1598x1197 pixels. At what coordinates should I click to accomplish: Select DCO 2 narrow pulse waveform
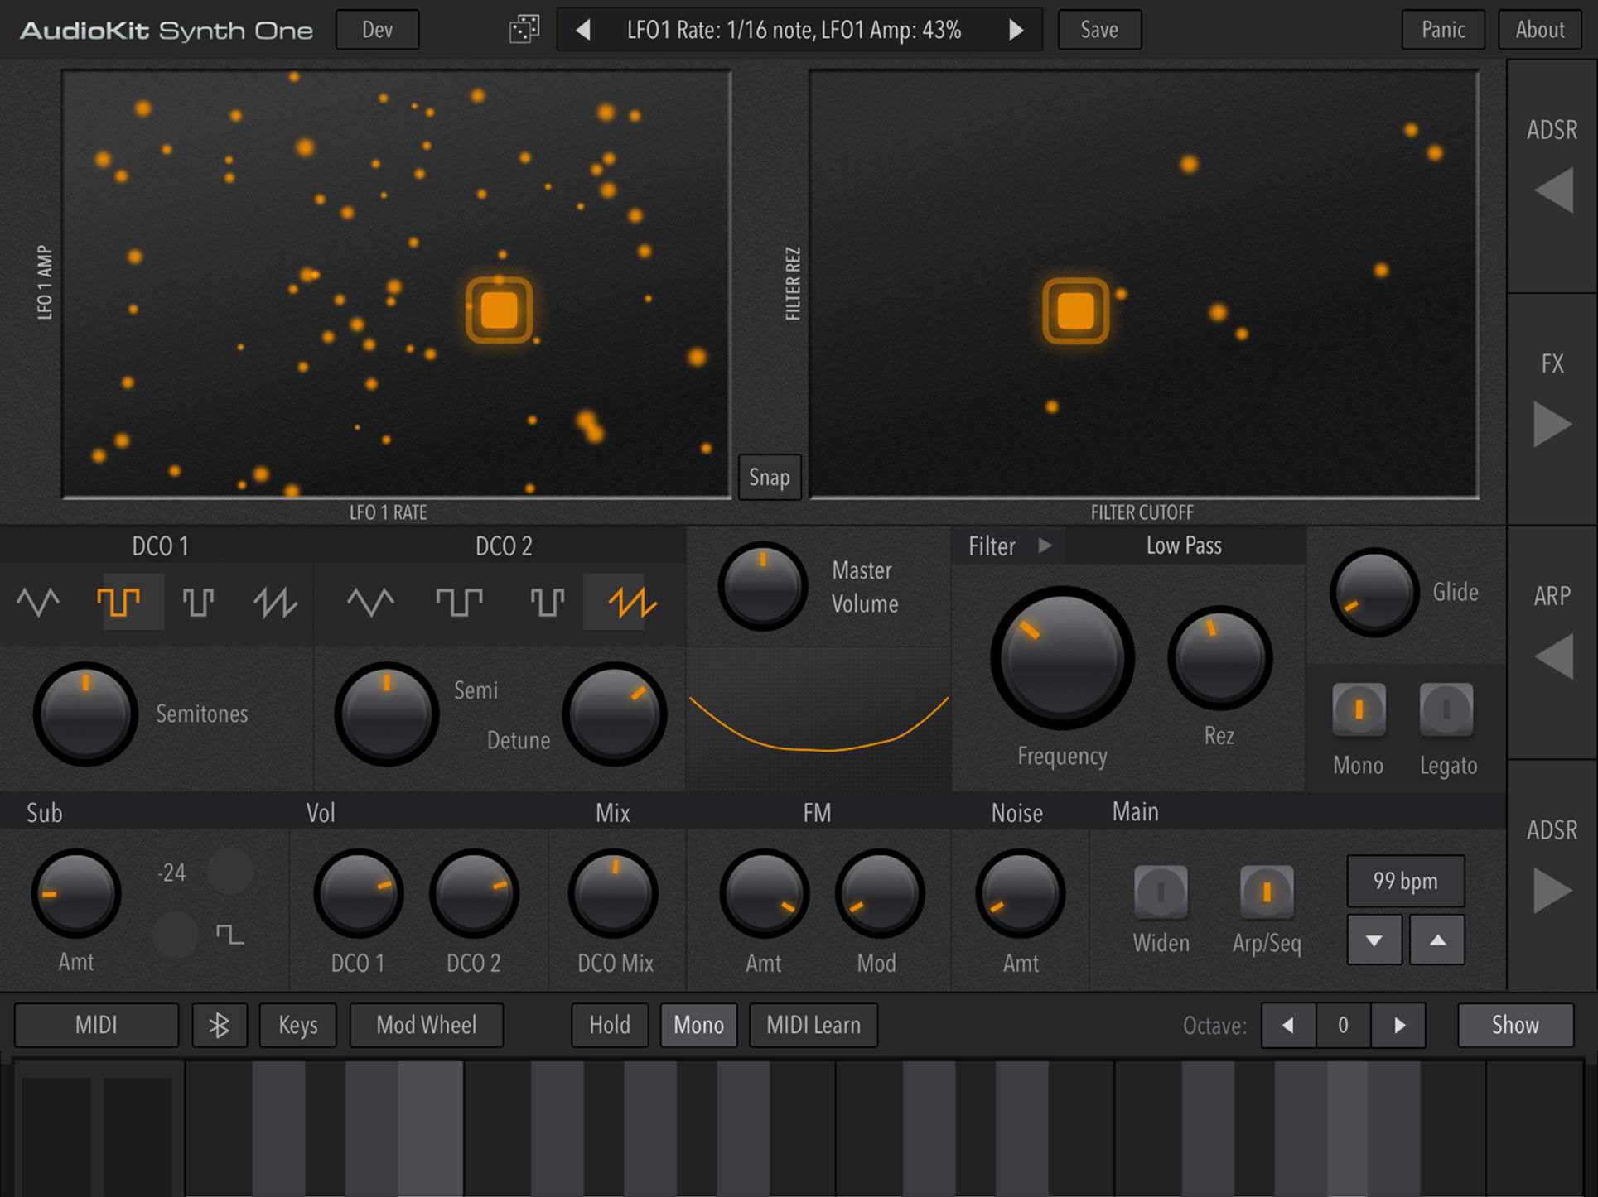pos(547,602)
